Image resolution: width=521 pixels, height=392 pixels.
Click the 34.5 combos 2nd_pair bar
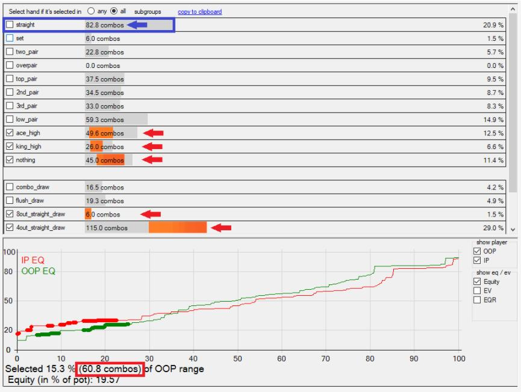[x=104, y=93]
